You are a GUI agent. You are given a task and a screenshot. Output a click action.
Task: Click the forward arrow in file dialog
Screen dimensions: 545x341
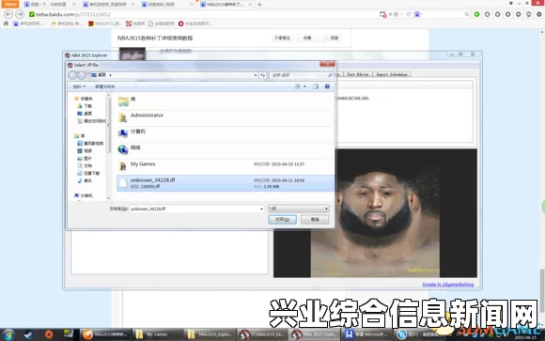(x=82, y=75)
